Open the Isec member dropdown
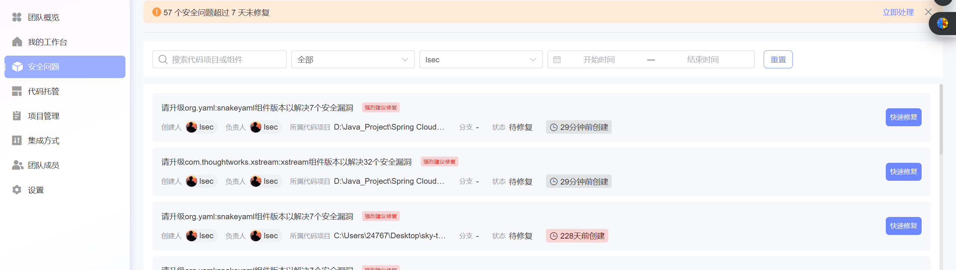956x270 pixels. [481, 60]
